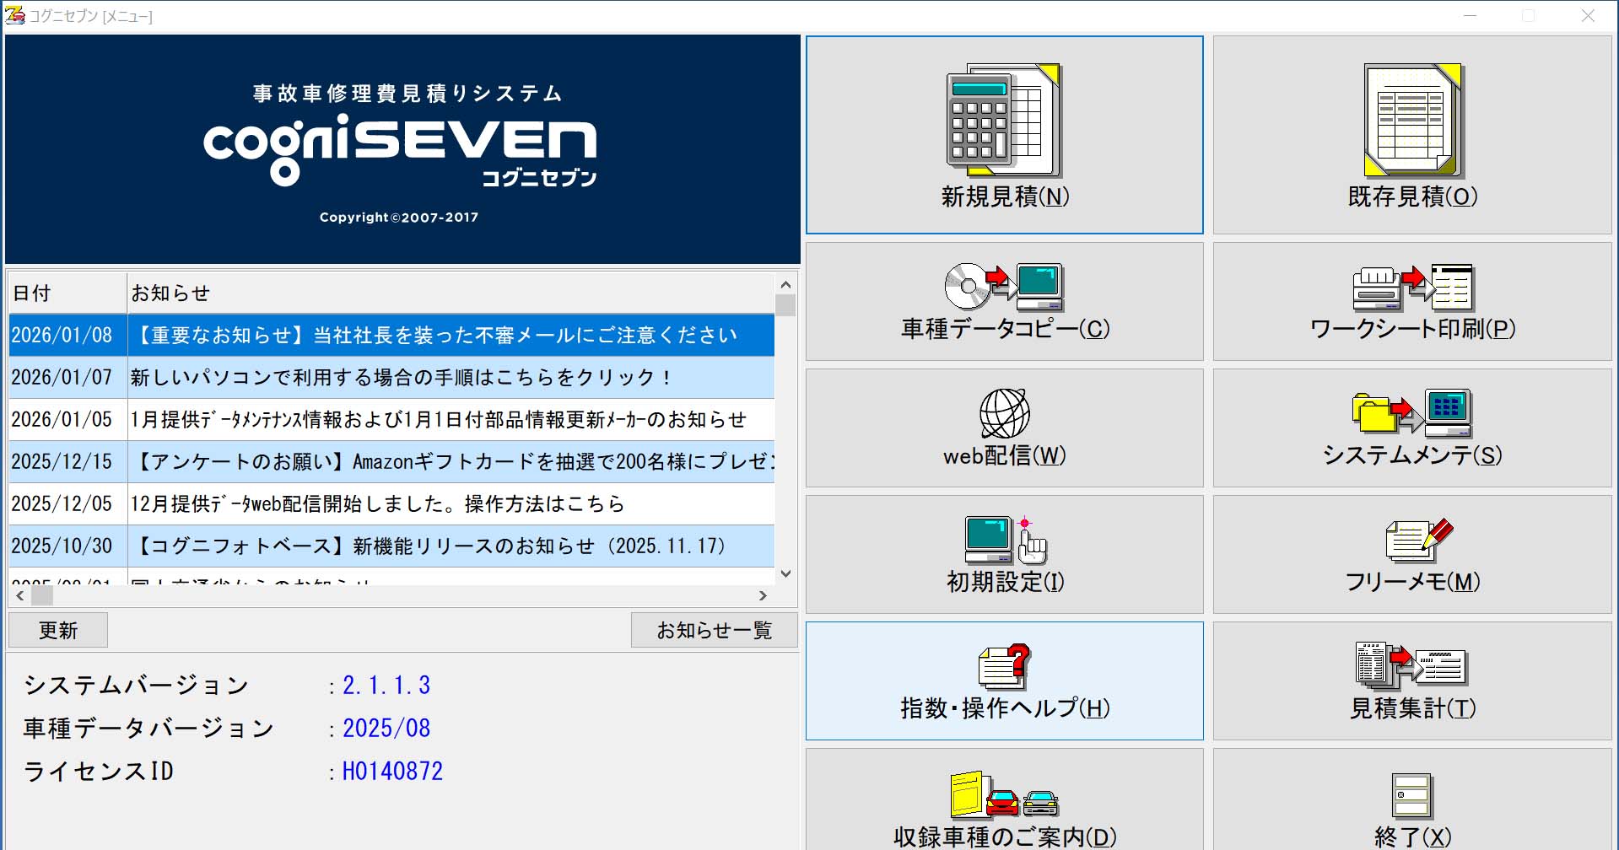Open estimate totals (見積集計)

pyautogui.click(x=1412, y=681)
